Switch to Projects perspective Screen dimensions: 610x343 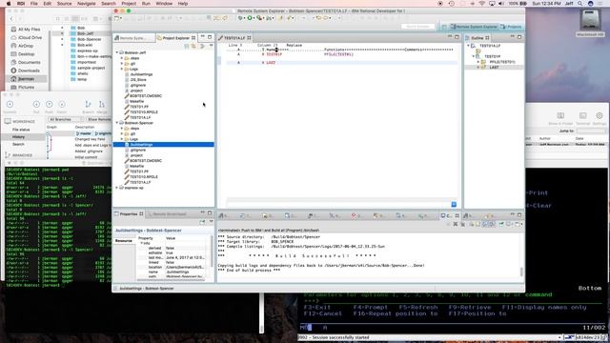point(511,27)
